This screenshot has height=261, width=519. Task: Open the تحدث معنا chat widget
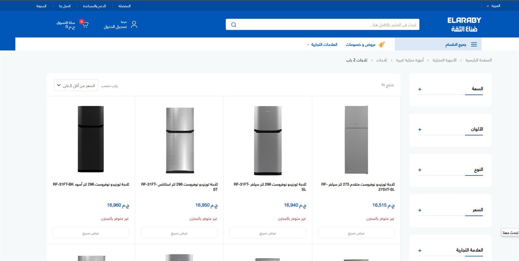pos(510,233)
